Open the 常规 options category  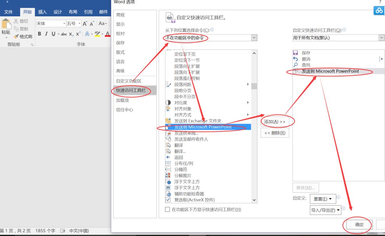tap(135, 15)
